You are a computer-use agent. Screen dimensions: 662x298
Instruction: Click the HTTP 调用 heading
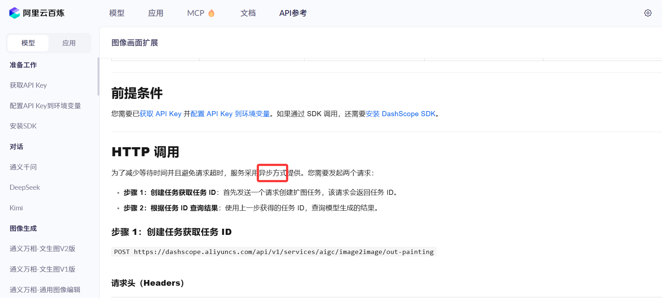145,152
